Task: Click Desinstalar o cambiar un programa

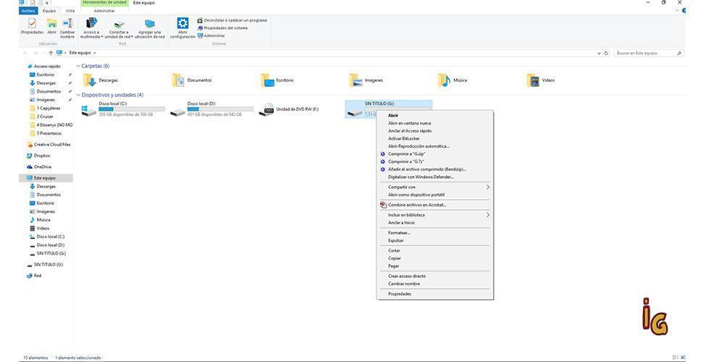Action: click(232, 20)
